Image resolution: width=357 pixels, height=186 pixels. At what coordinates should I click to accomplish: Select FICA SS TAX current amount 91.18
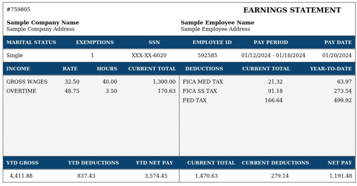pos(275,91)
